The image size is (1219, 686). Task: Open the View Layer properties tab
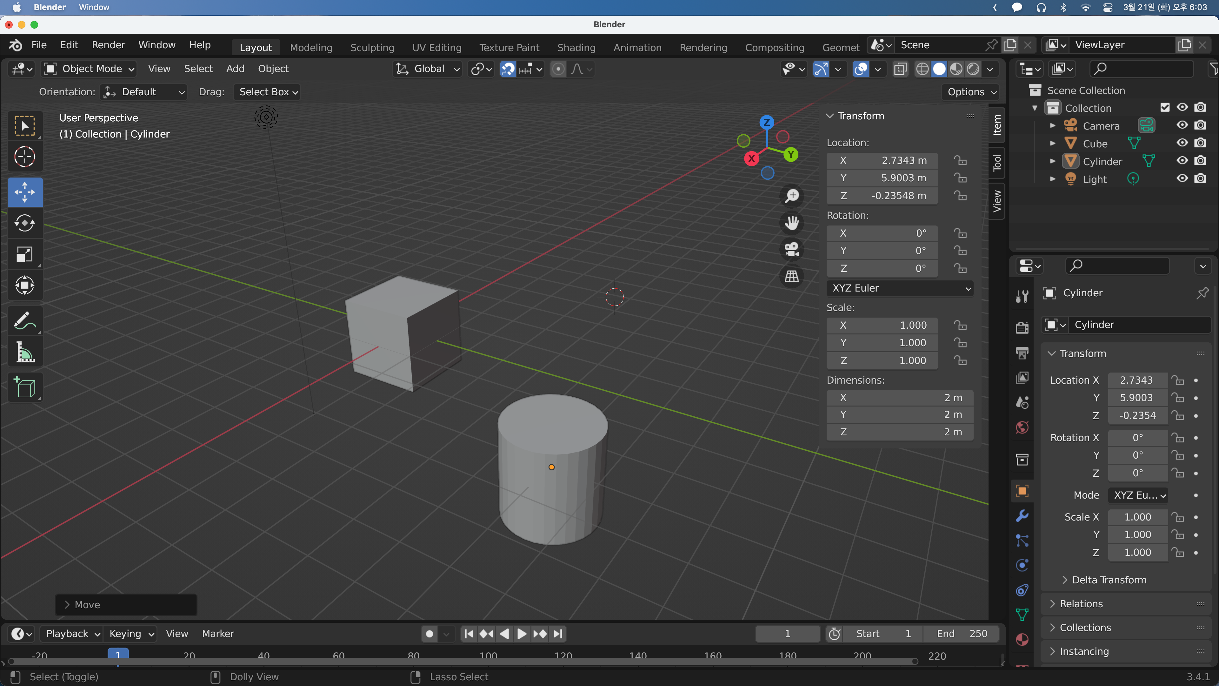tap(1022, 377)
